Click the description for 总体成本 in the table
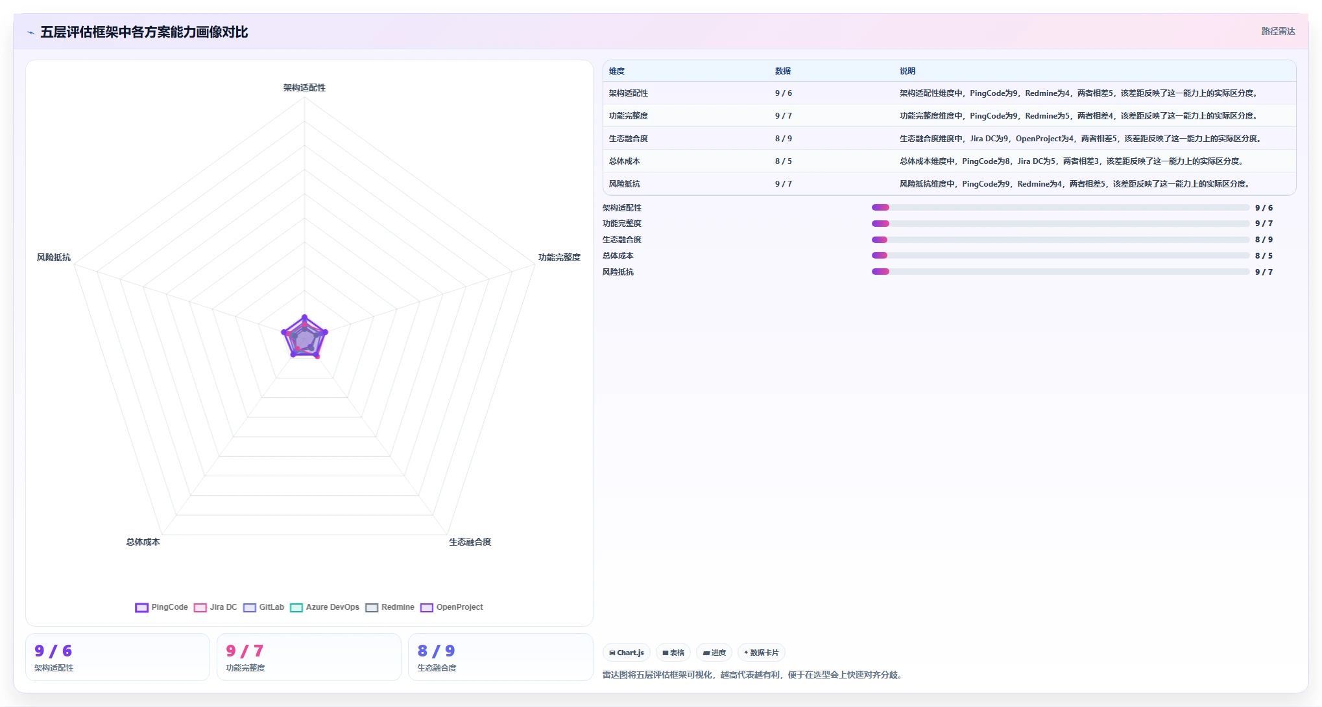Image resolution: width=1322 pixels, height=707 pixels. 1071,161
